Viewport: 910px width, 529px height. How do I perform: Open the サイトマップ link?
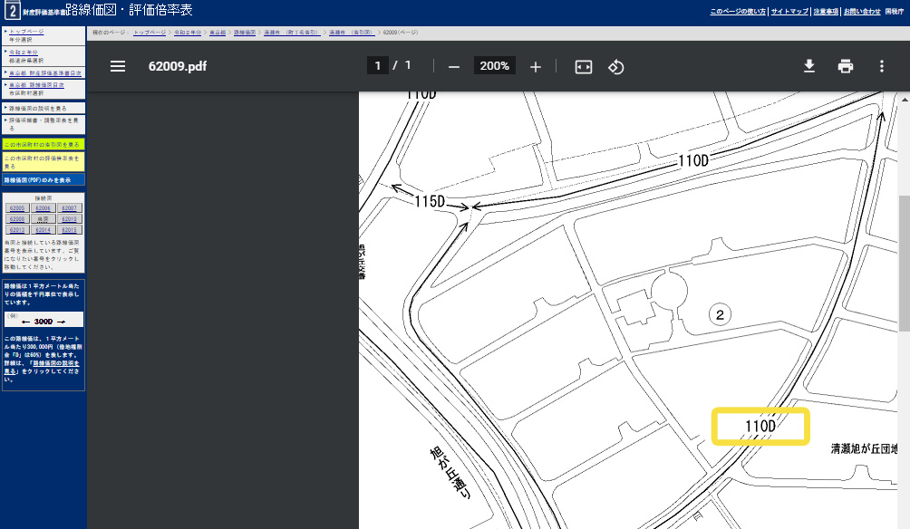tap(790, 11)
